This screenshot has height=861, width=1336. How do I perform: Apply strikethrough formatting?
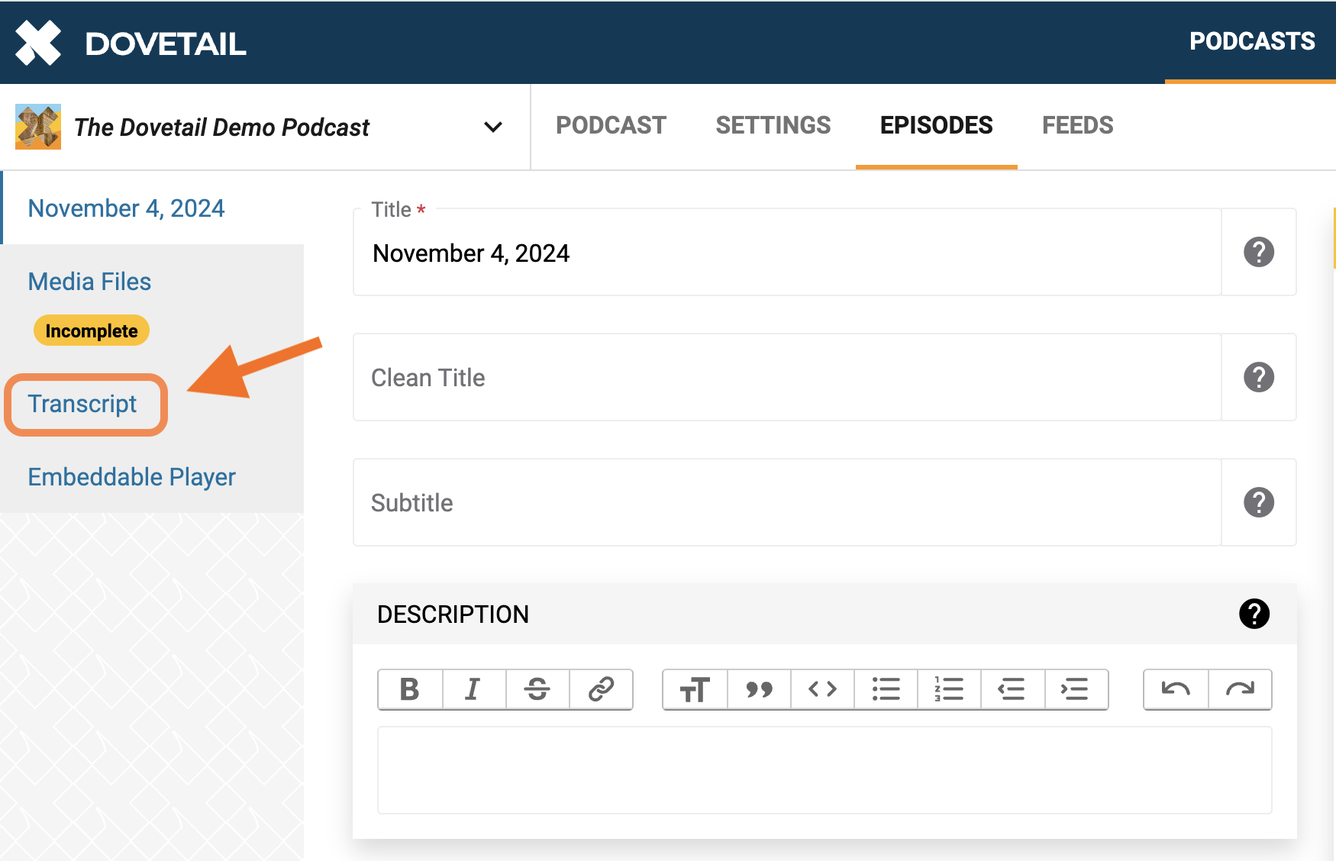tap(537, 689)
